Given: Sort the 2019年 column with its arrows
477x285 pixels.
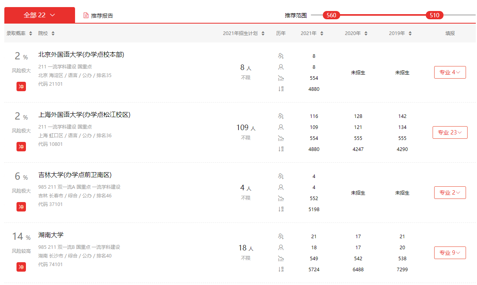Looking at the screenshot, I should pyautogui.click(x=410, y=33).
